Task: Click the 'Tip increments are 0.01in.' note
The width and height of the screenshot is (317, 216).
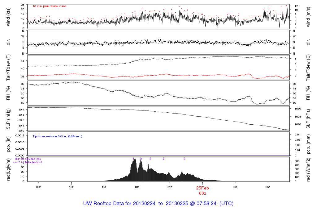Action: click(50, 136)
